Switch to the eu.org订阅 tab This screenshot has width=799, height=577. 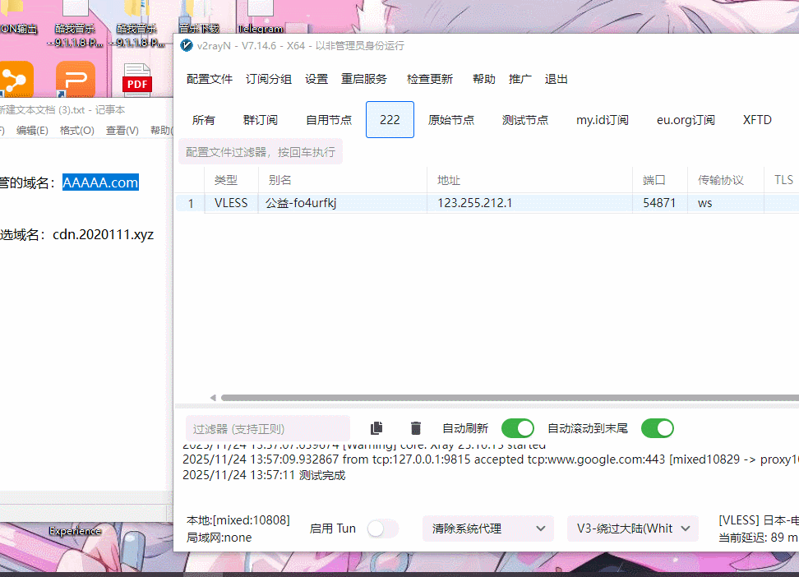(x=686, y=120)
